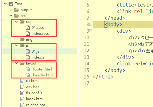The image size is (153, 107).
Task: Select the dev.bat file icon
Action: tap(22, 87)
